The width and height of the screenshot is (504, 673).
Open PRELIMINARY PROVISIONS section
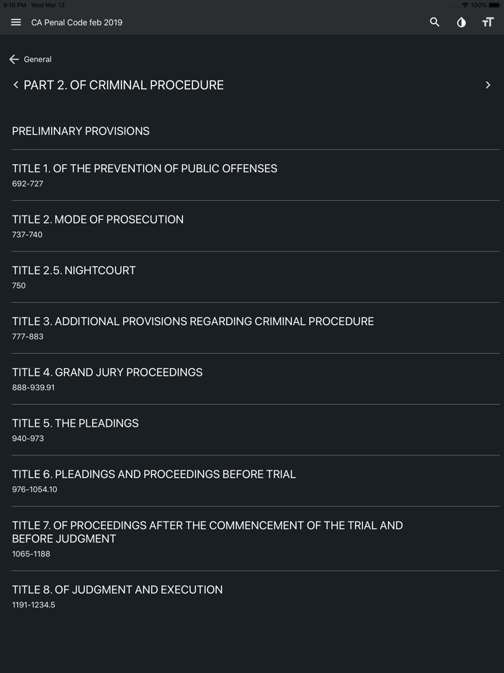pyautogui.click(x=80, y=131)
